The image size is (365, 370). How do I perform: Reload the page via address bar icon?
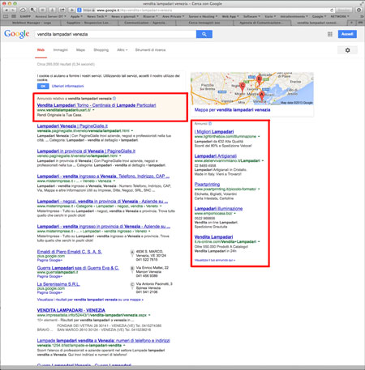tap(332, 10)
